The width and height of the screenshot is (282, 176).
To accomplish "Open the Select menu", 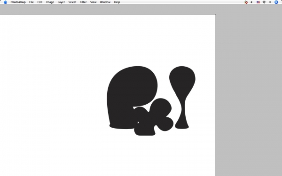I will [72, 2].
